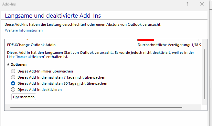Image resolution: width=212 pixels, height=126 pixels.
Task: Click the Add-Ins dialog title bar
Action: click(x=95, y=4)
